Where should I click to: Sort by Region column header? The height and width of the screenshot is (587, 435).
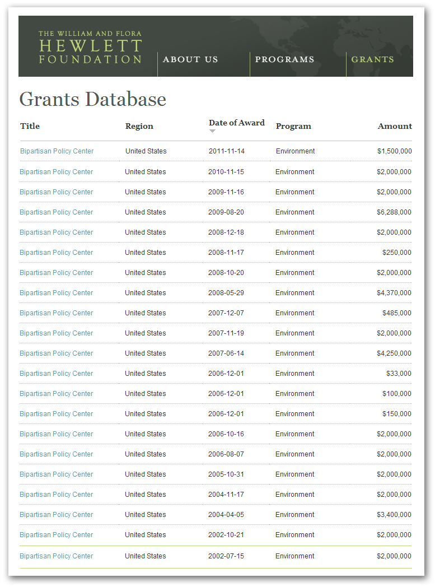click(139, 126)
